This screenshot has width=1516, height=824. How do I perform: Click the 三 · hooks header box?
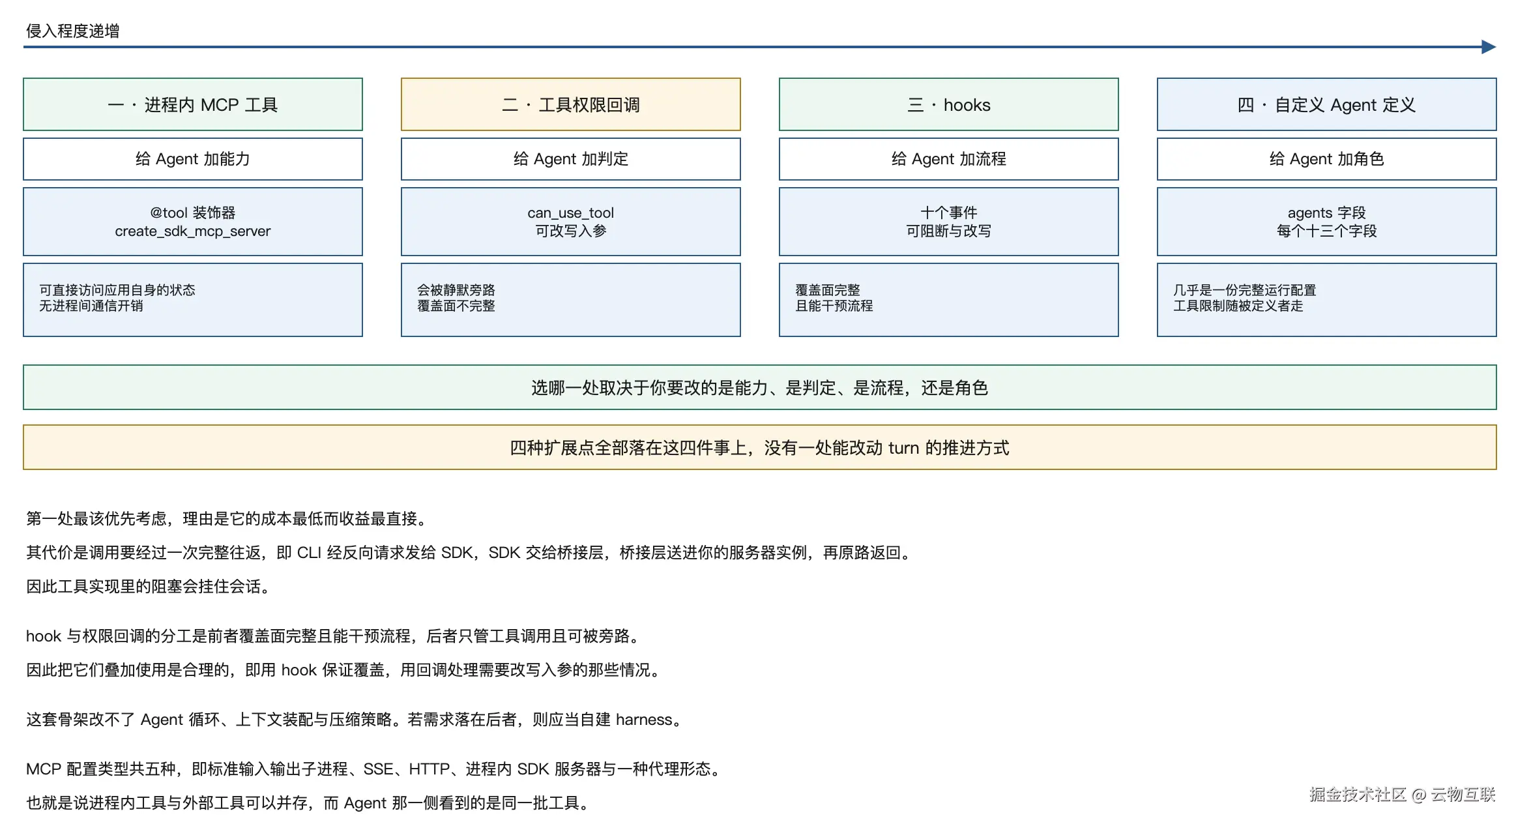click(949, 104)
